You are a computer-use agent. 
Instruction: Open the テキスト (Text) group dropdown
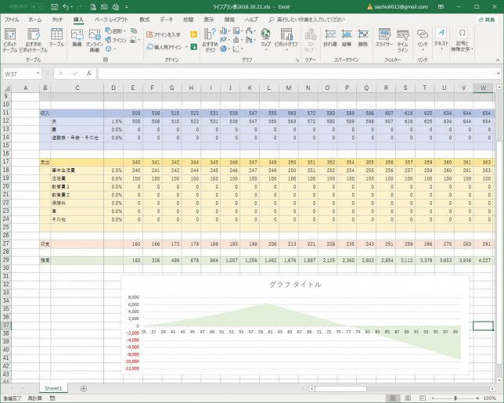(441, 38)
